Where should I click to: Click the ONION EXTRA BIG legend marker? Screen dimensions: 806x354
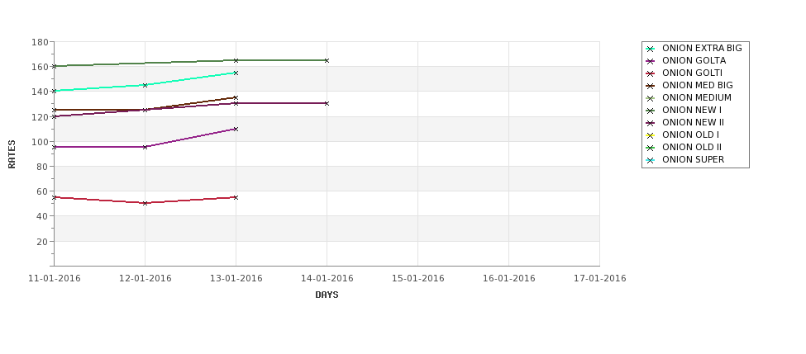[651, 49]
